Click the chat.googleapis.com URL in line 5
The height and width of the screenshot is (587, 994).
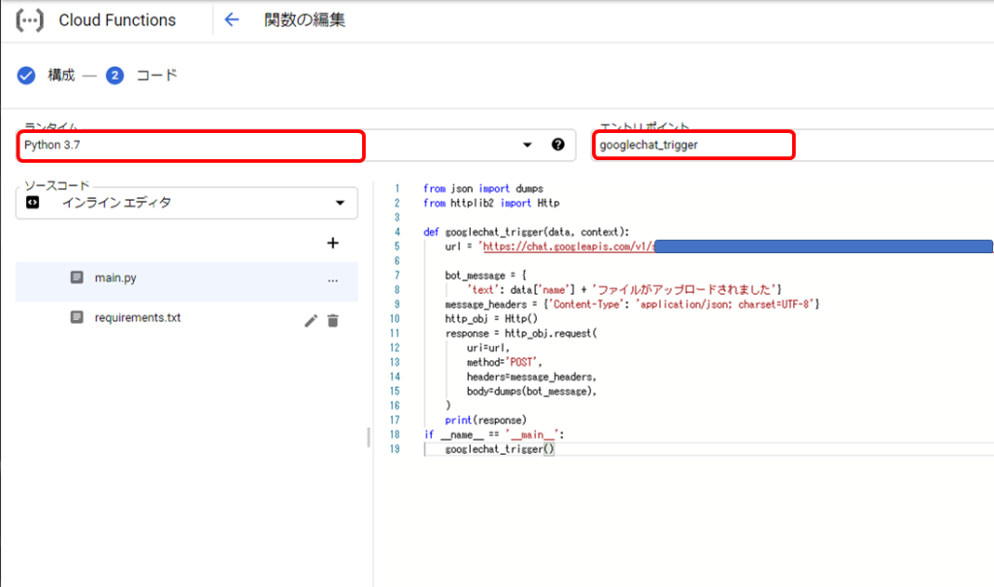click(569, 246)
